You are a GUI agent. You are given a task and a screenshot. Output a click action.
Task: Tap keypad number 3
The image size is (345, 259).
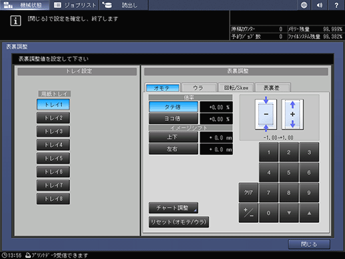click(309, 152)
